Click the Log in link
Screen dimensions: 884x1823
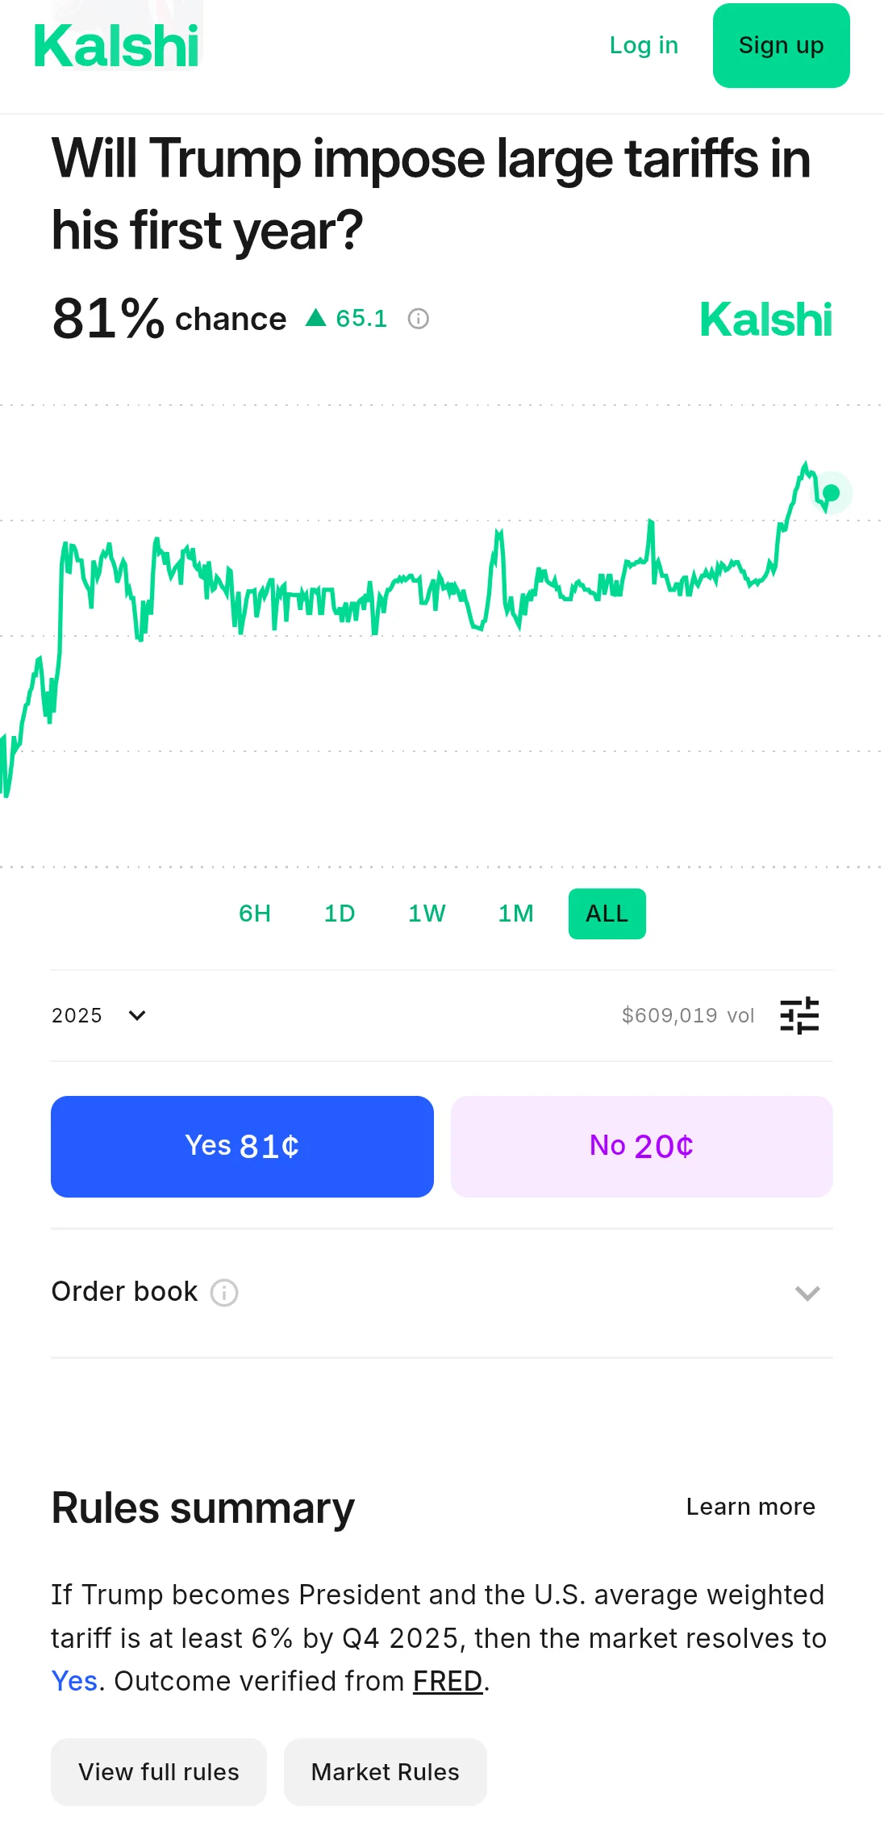tap(644, 45)
